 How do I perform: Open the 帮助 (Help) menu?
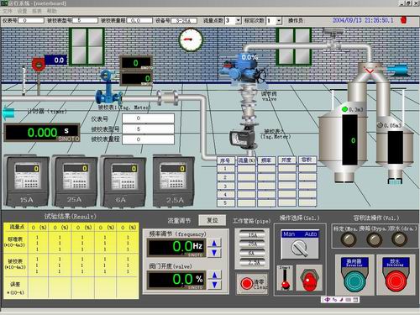click(51, 11)
